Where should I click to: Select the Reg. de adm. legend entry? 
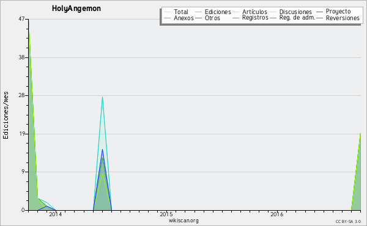297,18
